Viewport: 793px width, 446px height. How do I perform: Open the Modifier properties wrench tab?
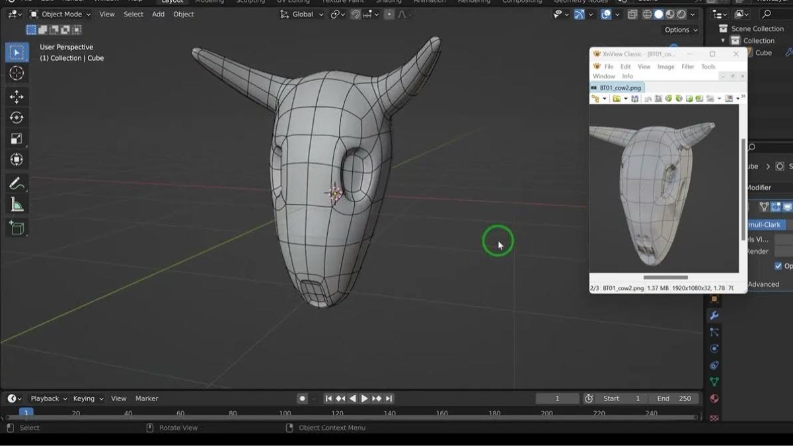(x=714, y=316)
